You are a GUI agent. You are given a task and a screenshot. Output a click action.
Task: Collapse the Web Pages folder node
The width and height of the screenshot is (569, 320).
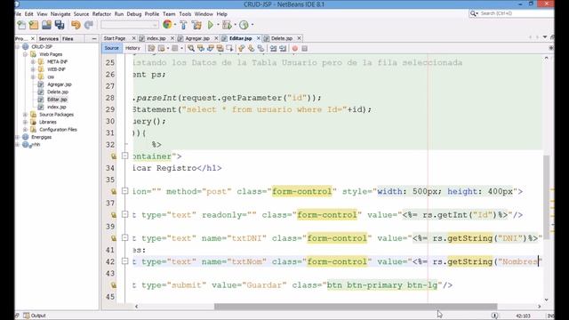(x=25, y=54)
